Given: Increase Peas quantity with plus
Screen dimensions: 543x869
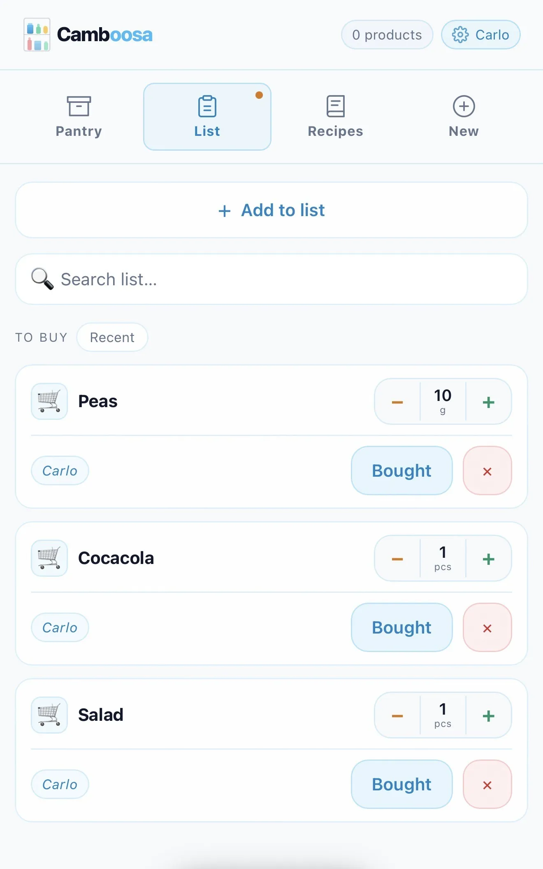Looking at the screenshot, I should tap(488, 402).
